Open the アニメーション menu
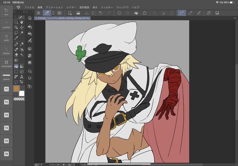The image size is (238, 166). [54, 7]
